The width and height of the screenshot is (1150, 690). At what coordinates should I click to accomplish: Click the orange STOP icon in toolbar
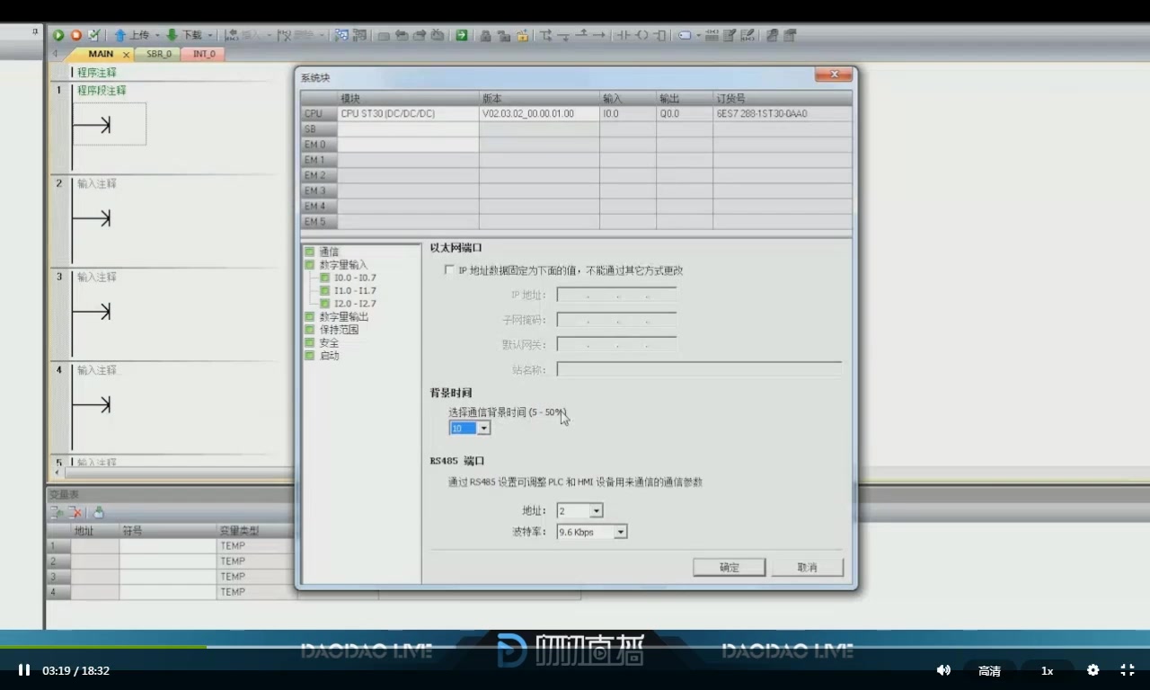[x=75, y=35]
